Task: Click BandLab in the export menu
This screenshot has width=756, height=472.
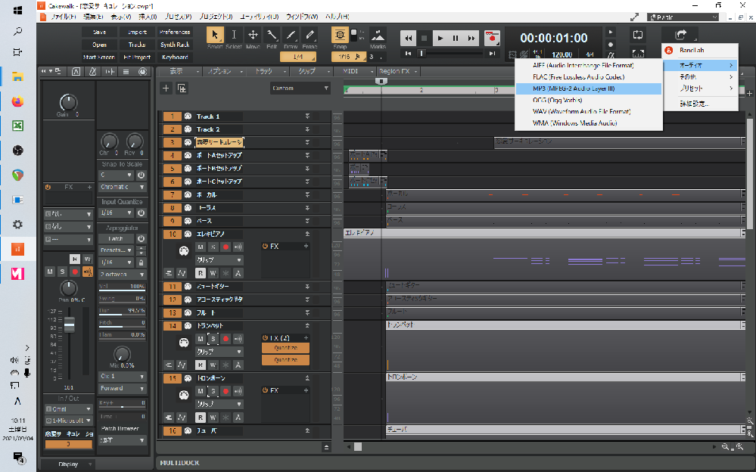Action: [701, 50]
